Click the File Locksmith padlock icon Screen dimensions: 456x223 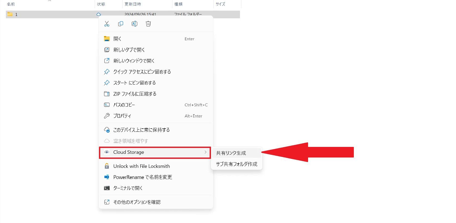tap(107, 166)
